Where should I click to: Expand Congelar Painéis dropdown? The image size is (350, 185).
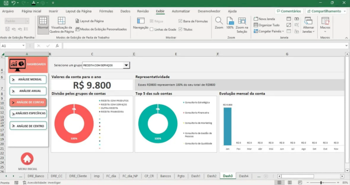pos(268,31)
